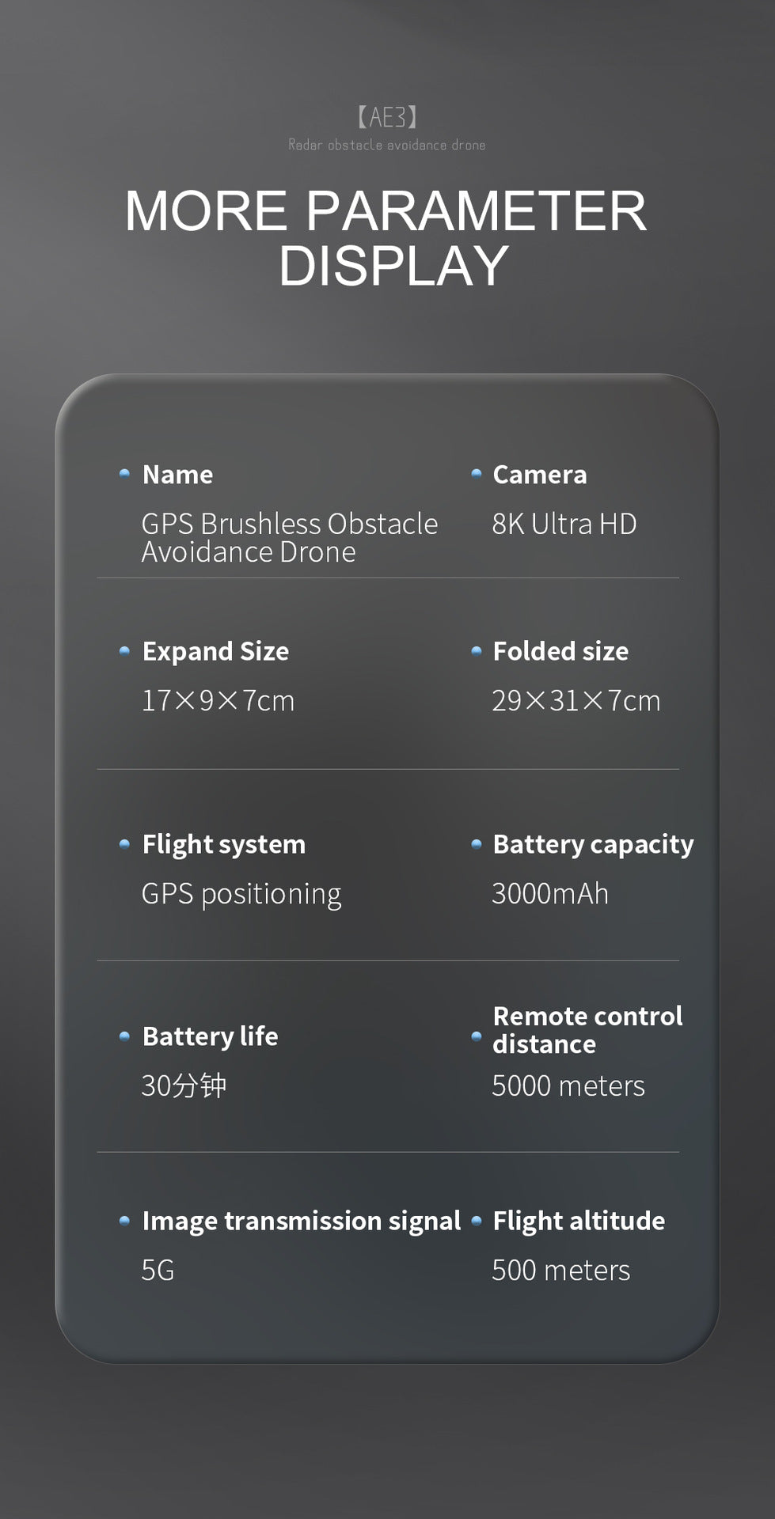Click the blue bullet beside Name
Viewport: 775px width, 1519px height.
tap(124, 474)
